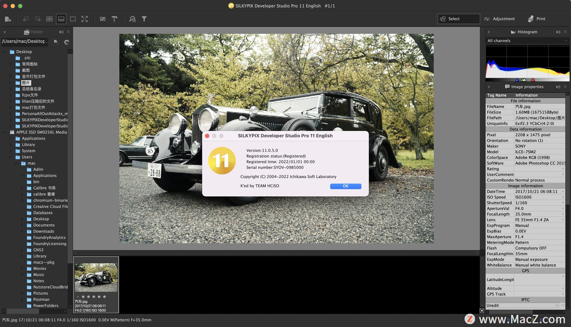Open Image properties panel options menu icon
Screen dimensions: 571x327
[558, 87]
